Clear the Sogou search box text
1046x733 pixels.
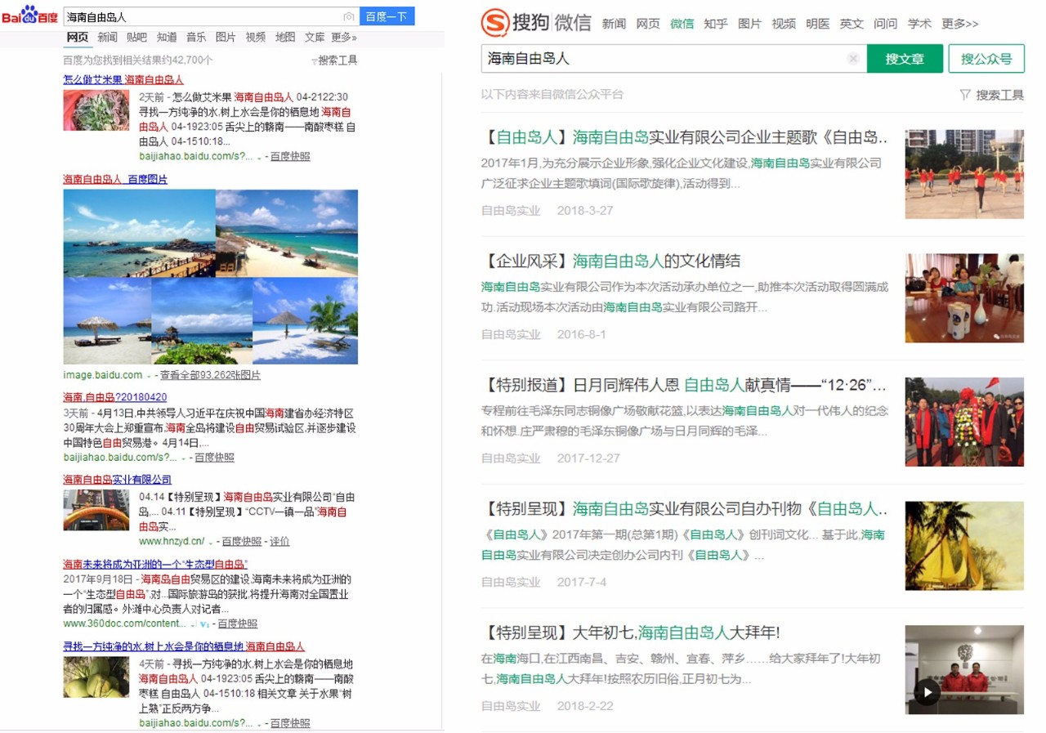pyautogui.click(x=853, y=59)
